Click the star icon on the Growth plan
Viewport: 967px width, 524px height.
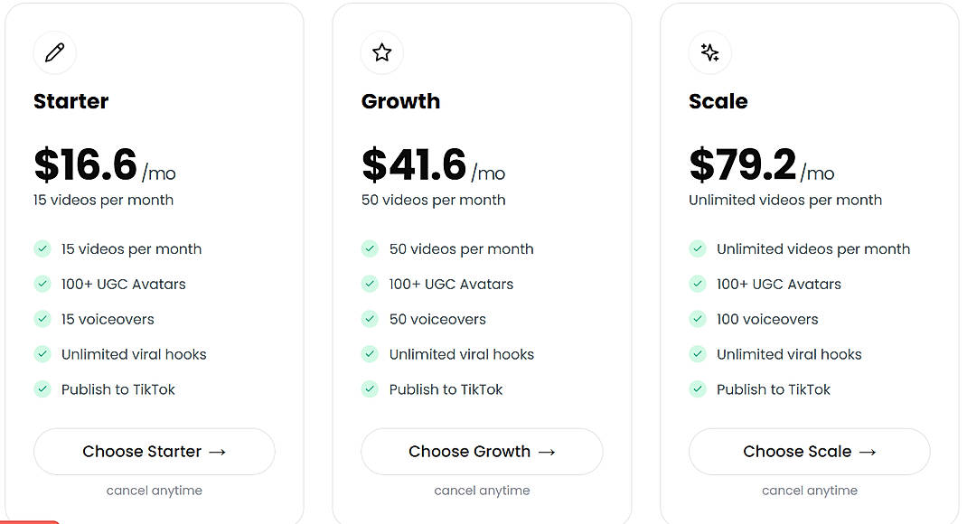(381, 52)
